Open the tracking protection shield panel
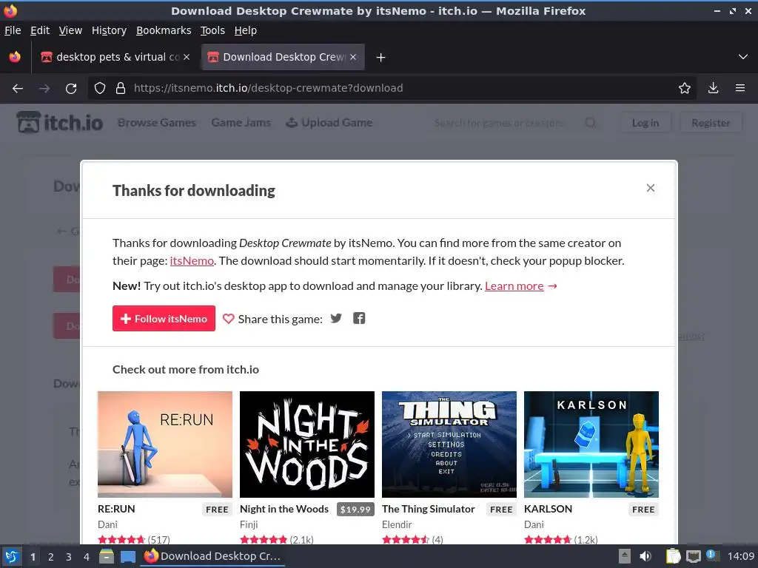The image size is (758, 568). click(100, 89)
